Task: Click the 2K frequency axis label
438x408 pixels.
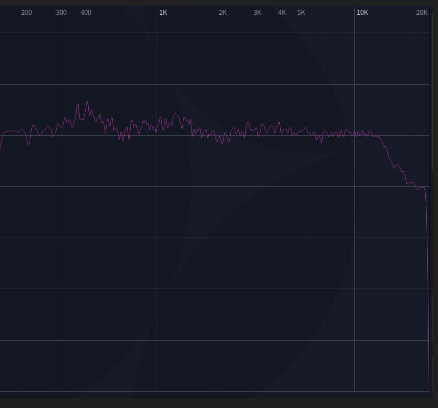Action: pos(223,13)
